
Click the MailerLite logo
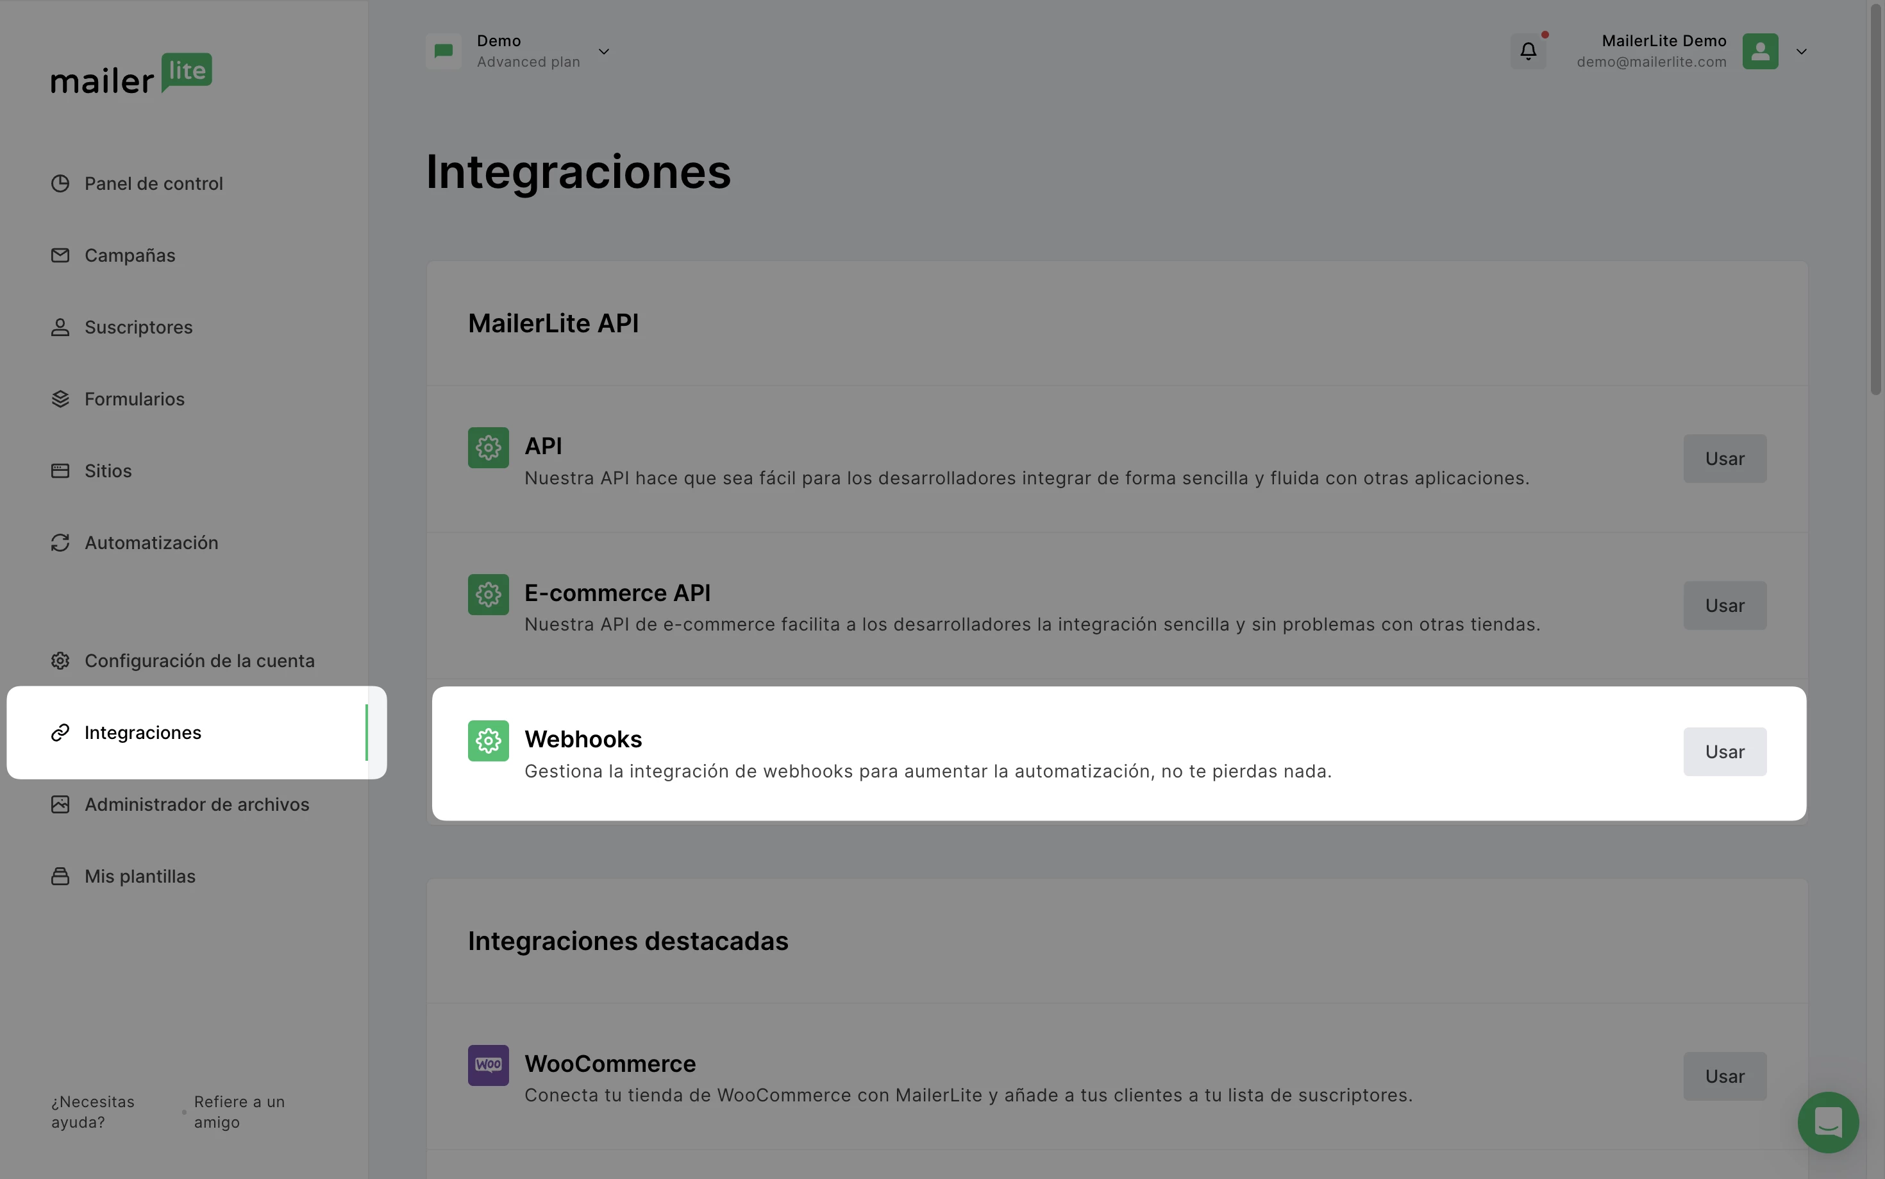click(131, 74)
